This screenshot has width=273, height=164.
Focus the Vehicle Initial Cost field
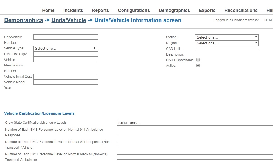pyautogui.click(x=66, y=77)
